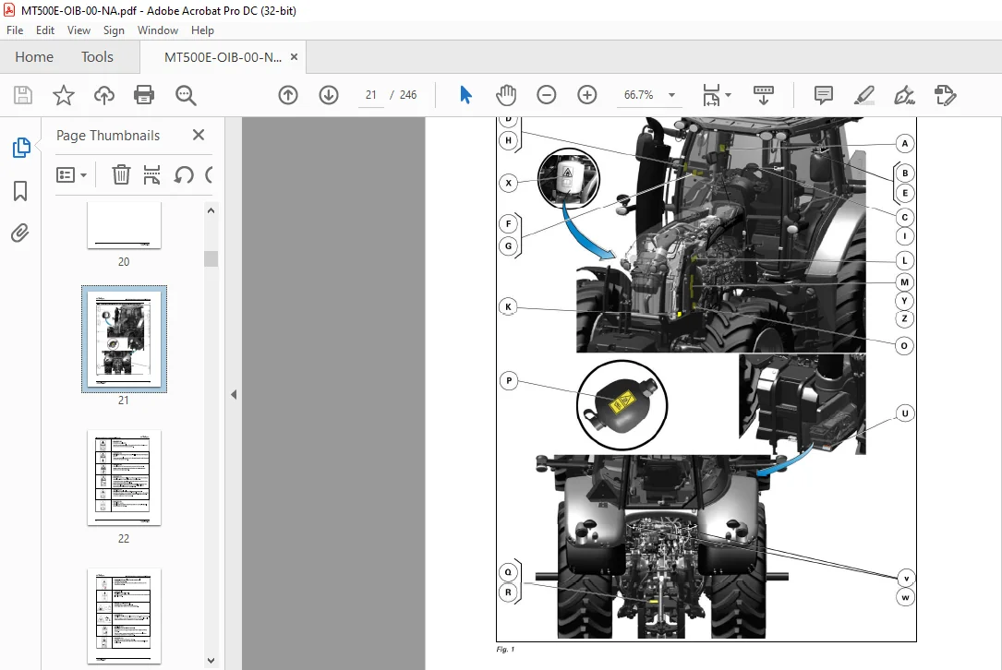Switch to the Tools tab
Screen dimensions: 1002x670
97,57
